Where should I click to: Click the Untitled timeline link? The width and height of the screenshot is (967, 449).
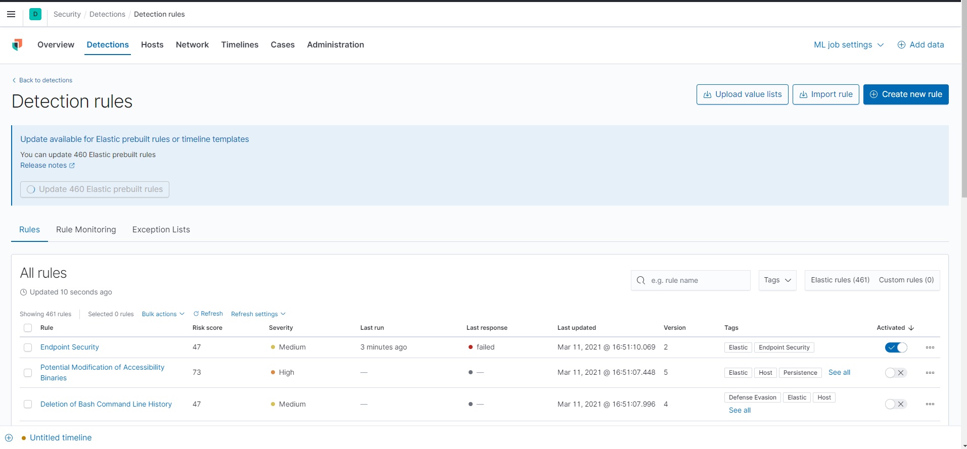tap(61, 437)
